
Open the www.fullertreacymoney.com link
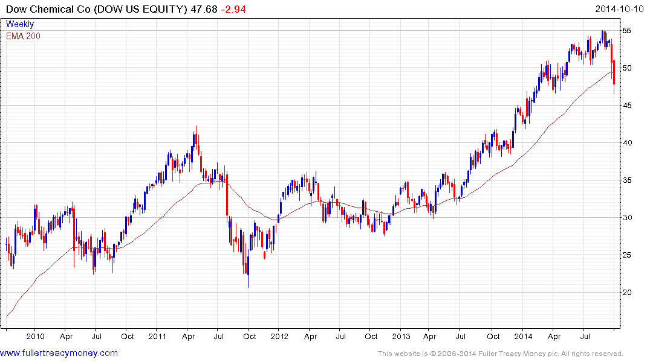59,354
